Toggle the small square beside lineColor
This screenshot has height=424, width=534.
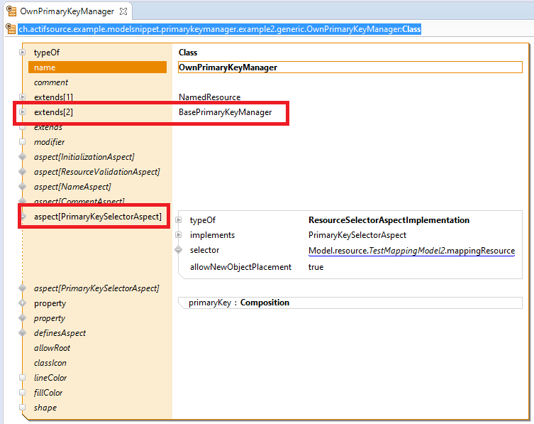coord(23,378)
